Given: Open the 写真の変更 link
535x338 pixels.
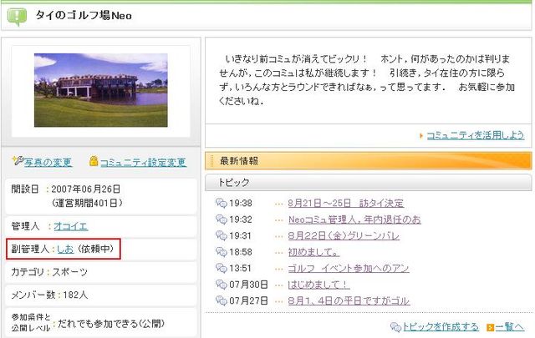Looking at the screenshot, I should coord(48,162).
